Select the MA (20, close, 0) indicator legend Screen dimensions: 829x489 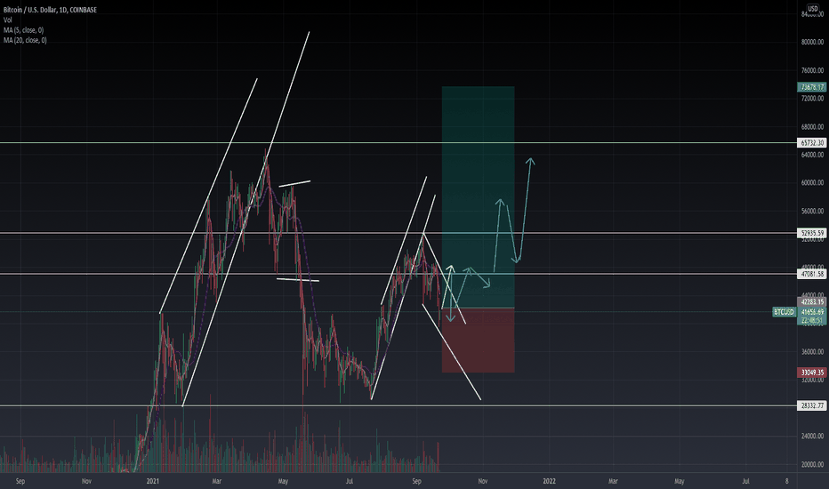pyautogui.click(x=25, y=40)
